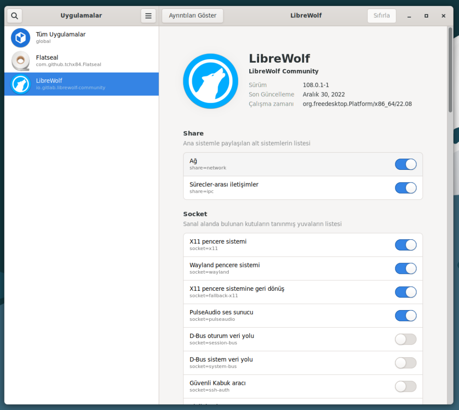Viewport: 459px width, 410px height.
Task: Disable X11 pencere sistemi socket
Action: (x=405, y=245)
